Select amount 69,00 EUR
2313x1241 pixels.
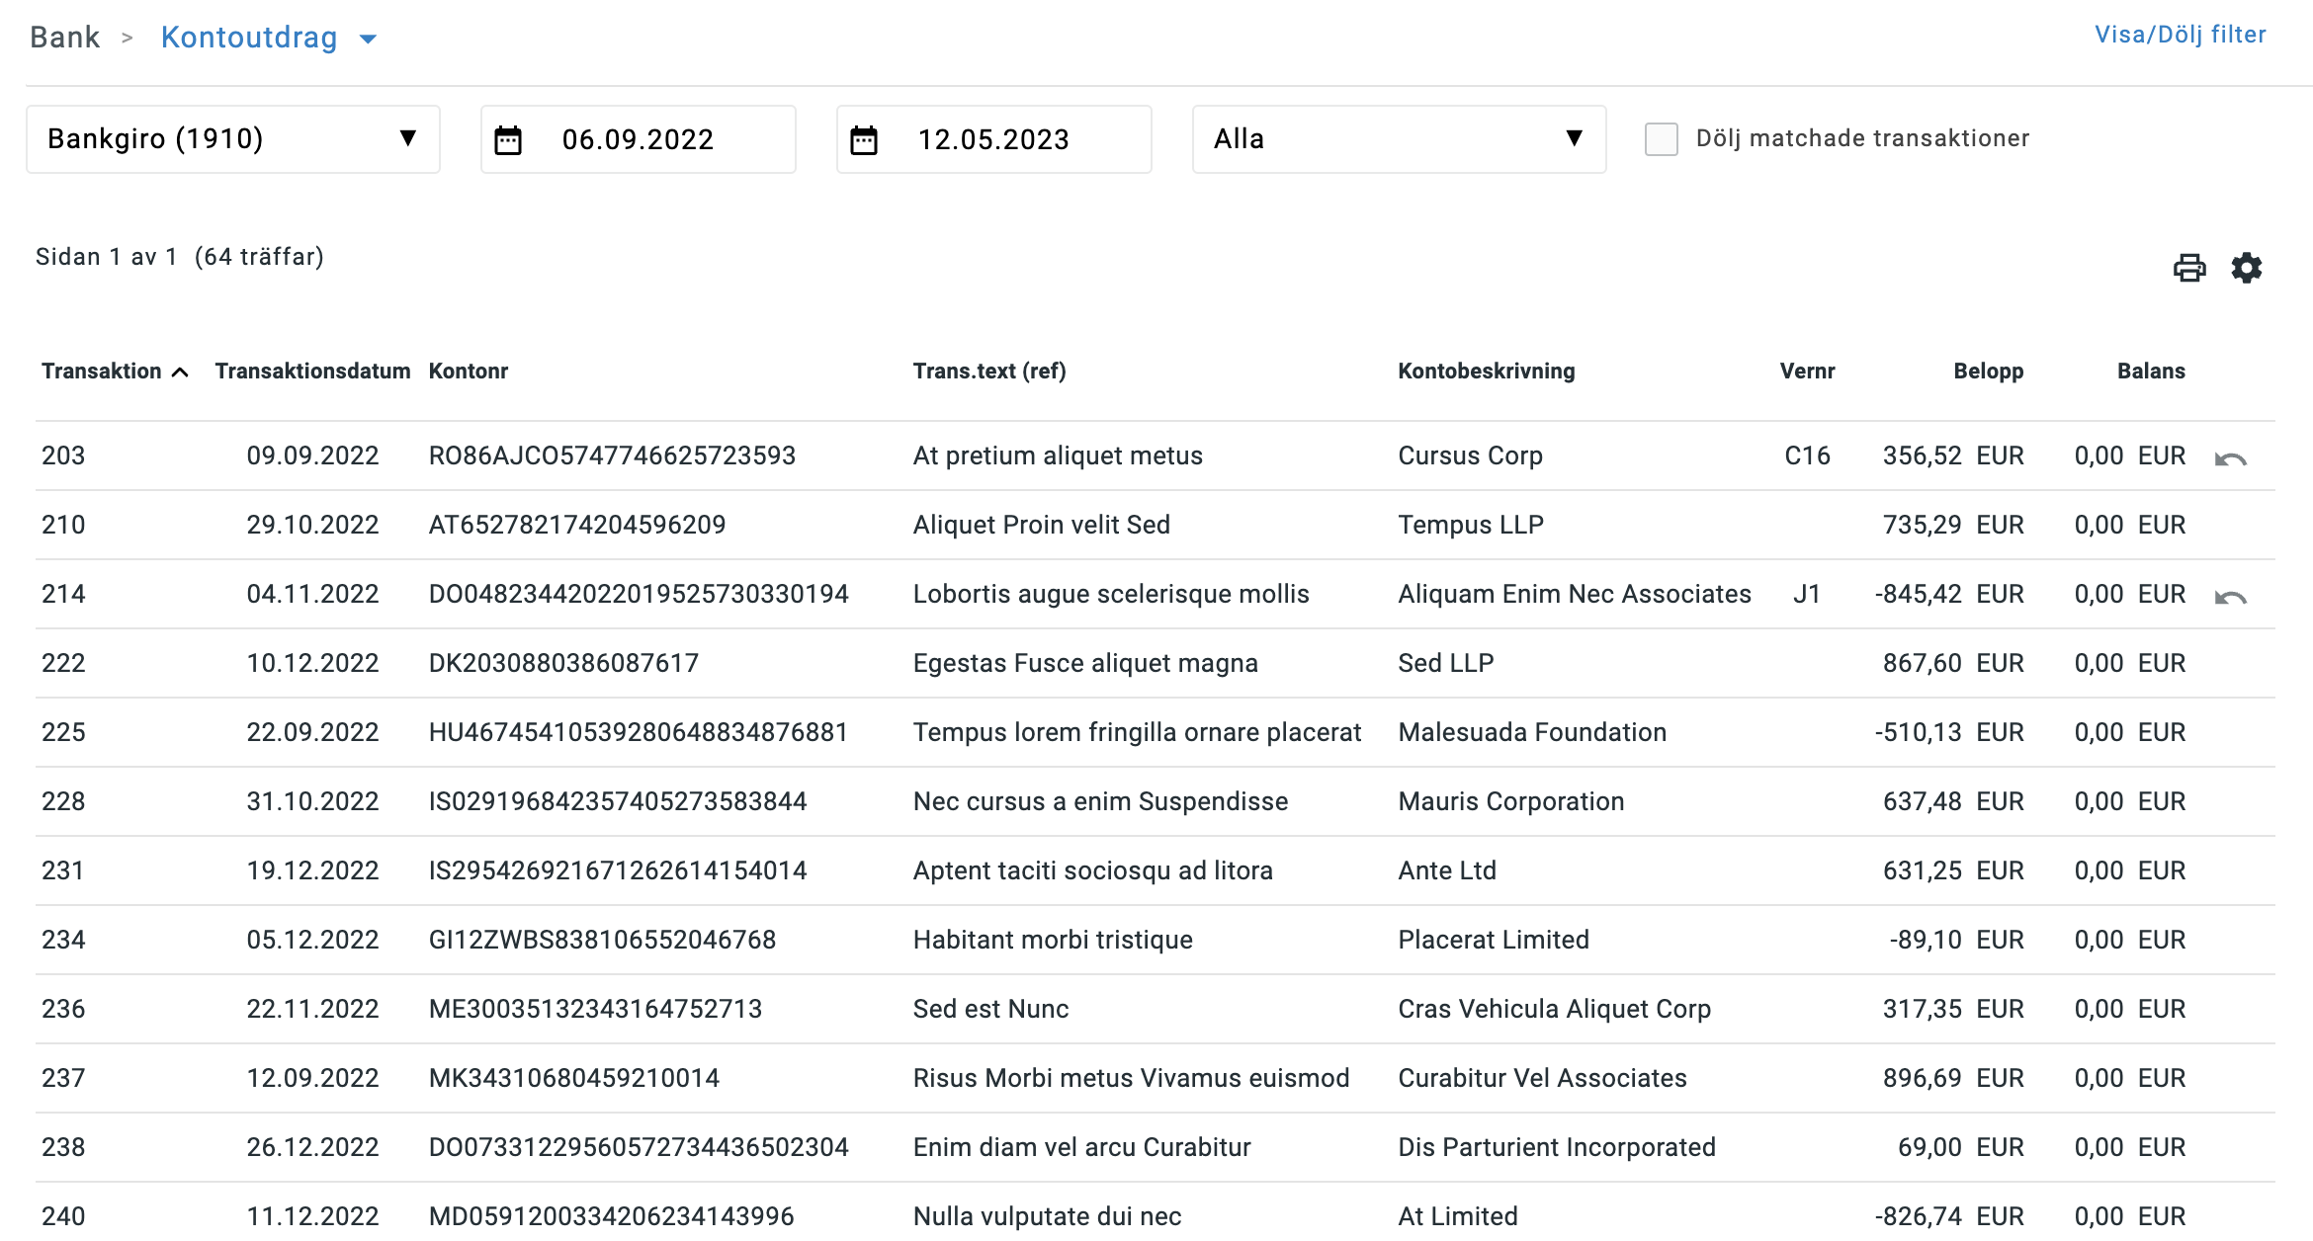pyautogui.click(x=1960, y=1147)
